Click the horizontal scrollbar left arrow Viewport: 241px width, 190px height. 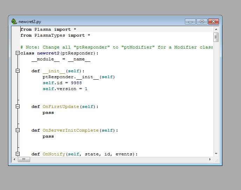click(14, 159)
